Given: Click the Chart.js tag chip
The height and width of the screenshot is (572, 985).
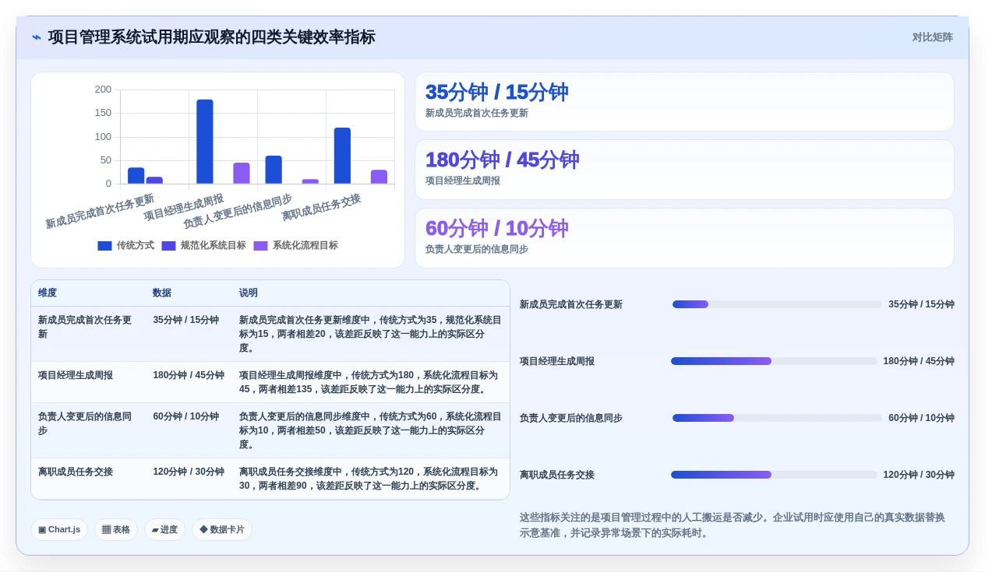Looking at the screenshot, I should [x=59, y=530].
